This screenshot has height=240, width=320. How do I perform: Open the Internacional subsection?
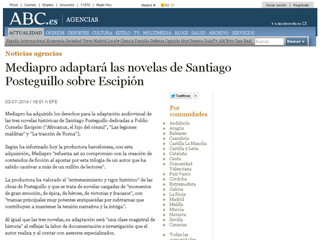33,41
